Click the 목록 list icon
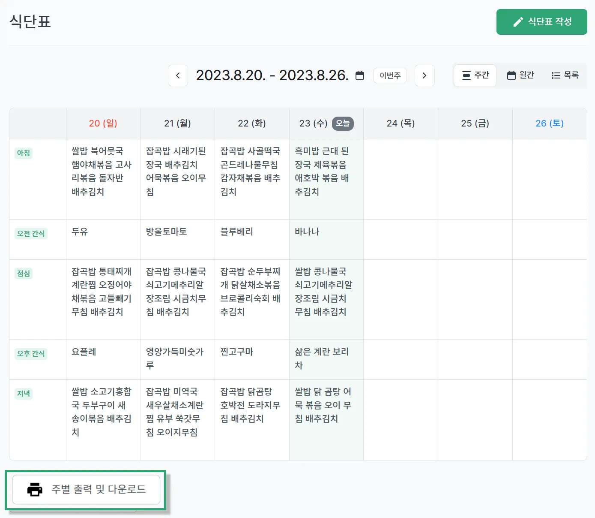 tap(556, 75)
